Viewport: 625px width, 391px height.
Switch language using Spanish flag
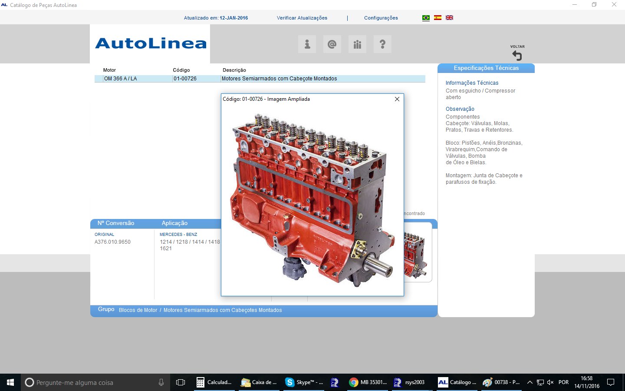tap(437, 18)
